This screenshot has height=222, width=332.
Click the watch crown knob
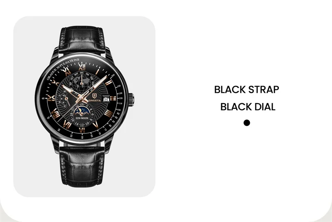pos(131,99)
